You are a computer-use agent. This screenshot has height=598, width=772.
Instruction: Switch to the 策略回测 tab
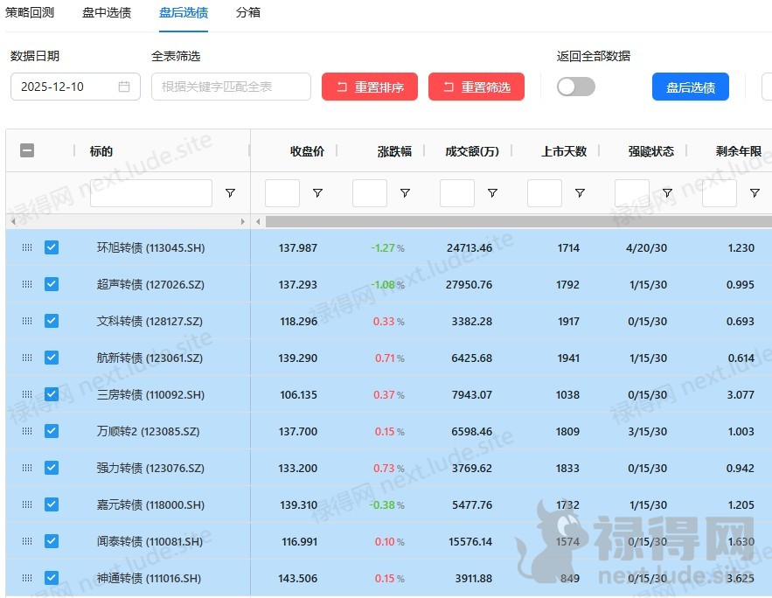point(30,13)
